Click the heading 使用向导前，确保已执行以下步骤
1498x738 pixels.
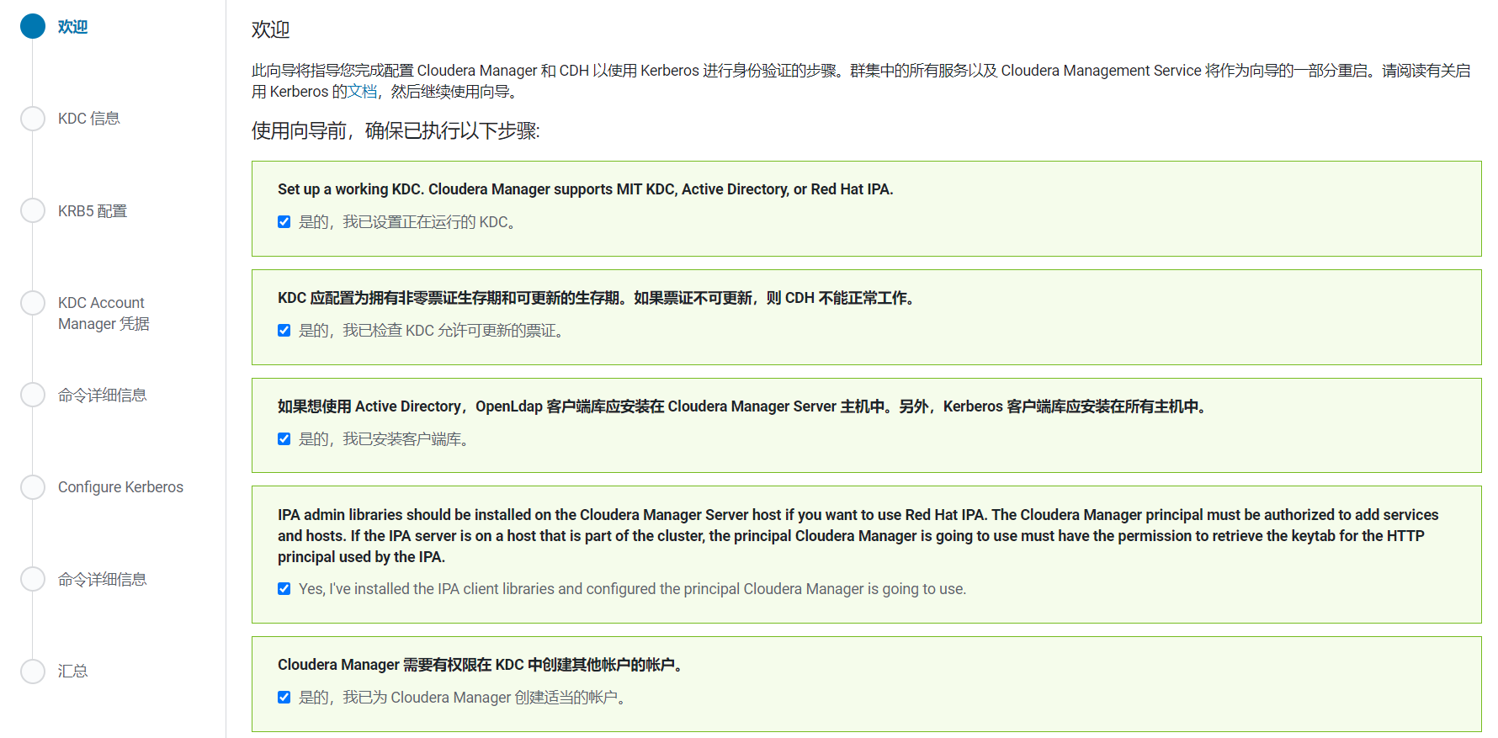(396, 131)
